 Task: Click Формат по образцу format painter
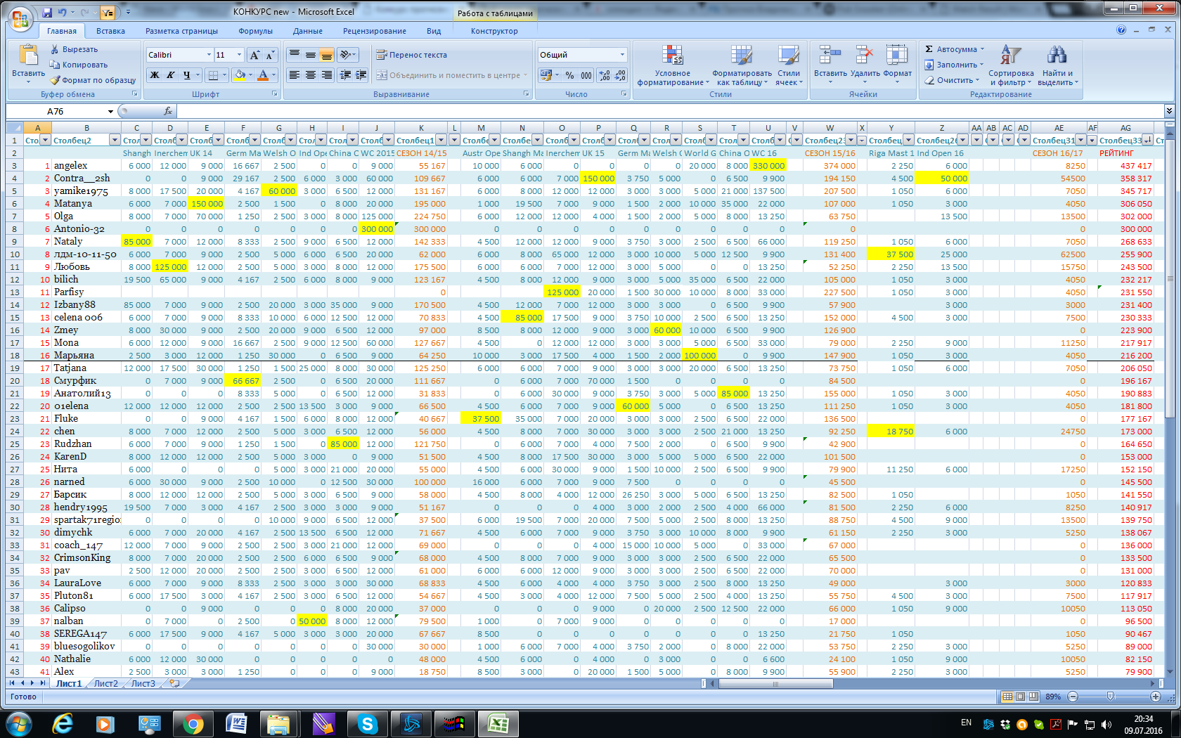pos(93,80)
